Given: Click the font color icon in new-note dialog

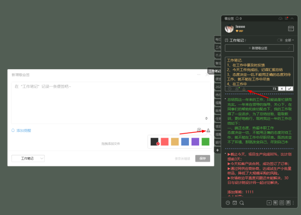Looking at the screenshot, I should coord(208,130).
